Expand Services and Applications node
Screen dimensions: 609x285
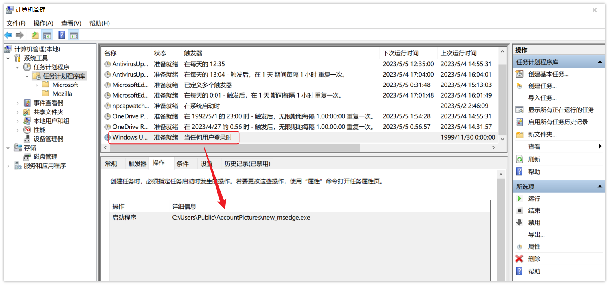[x=8, y=166]
